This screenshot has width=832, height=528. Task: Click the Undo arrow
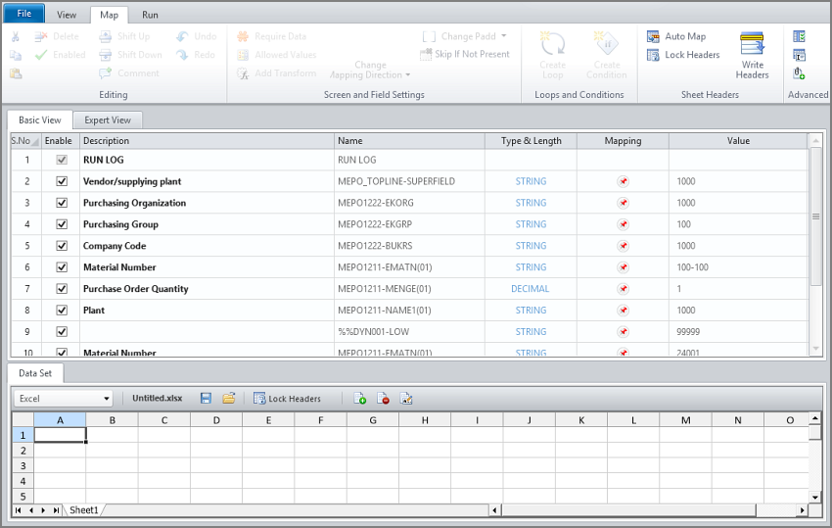coord(197,36)
